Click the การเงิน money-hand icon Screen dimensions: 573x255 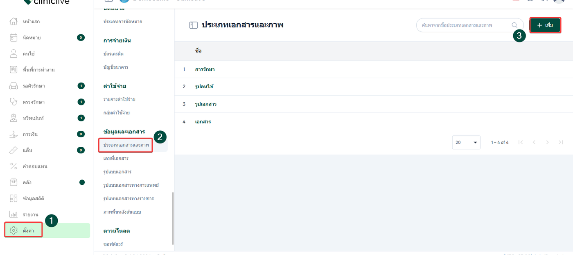(x=14, y=134)
